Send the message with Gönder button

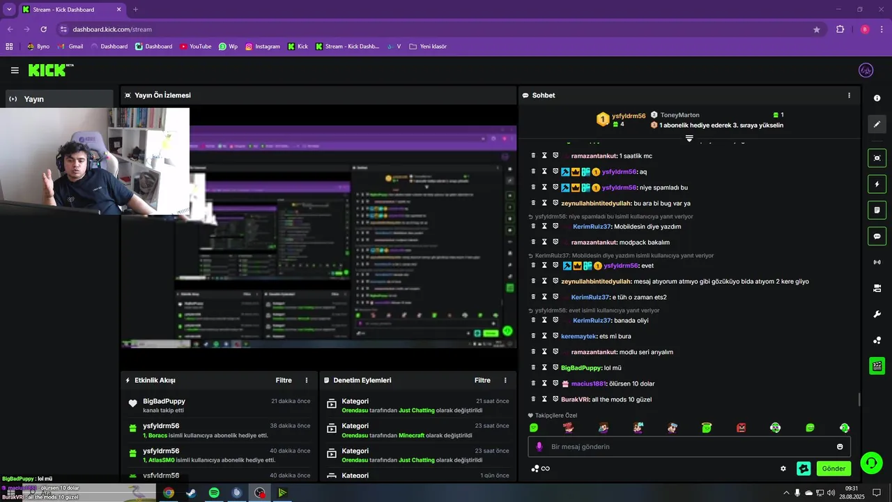(833, 469)
